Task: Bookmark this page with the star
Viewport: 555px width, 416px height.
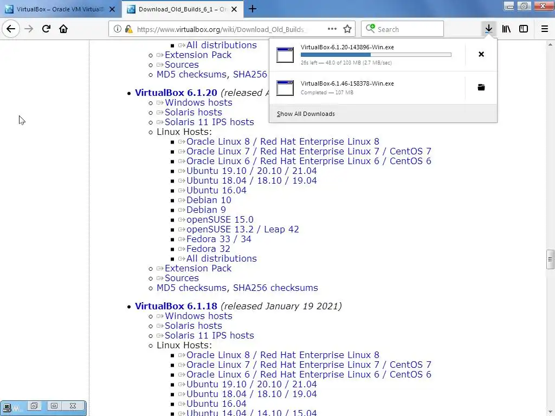Action: 347,29
